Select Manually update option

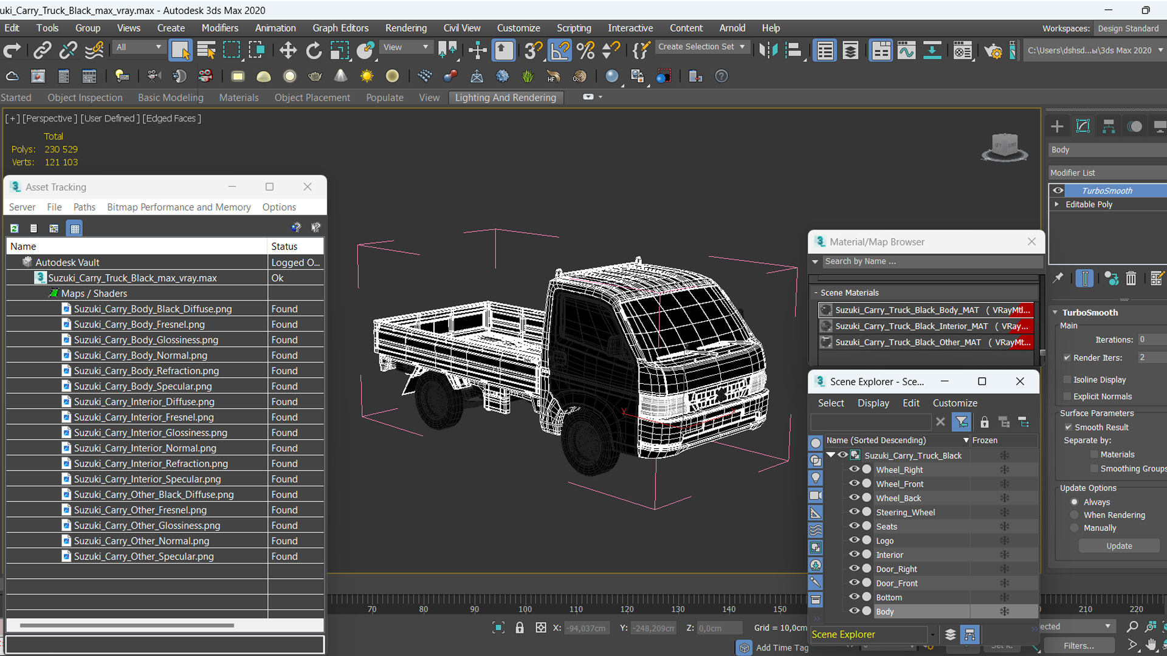pos(1075,528)
